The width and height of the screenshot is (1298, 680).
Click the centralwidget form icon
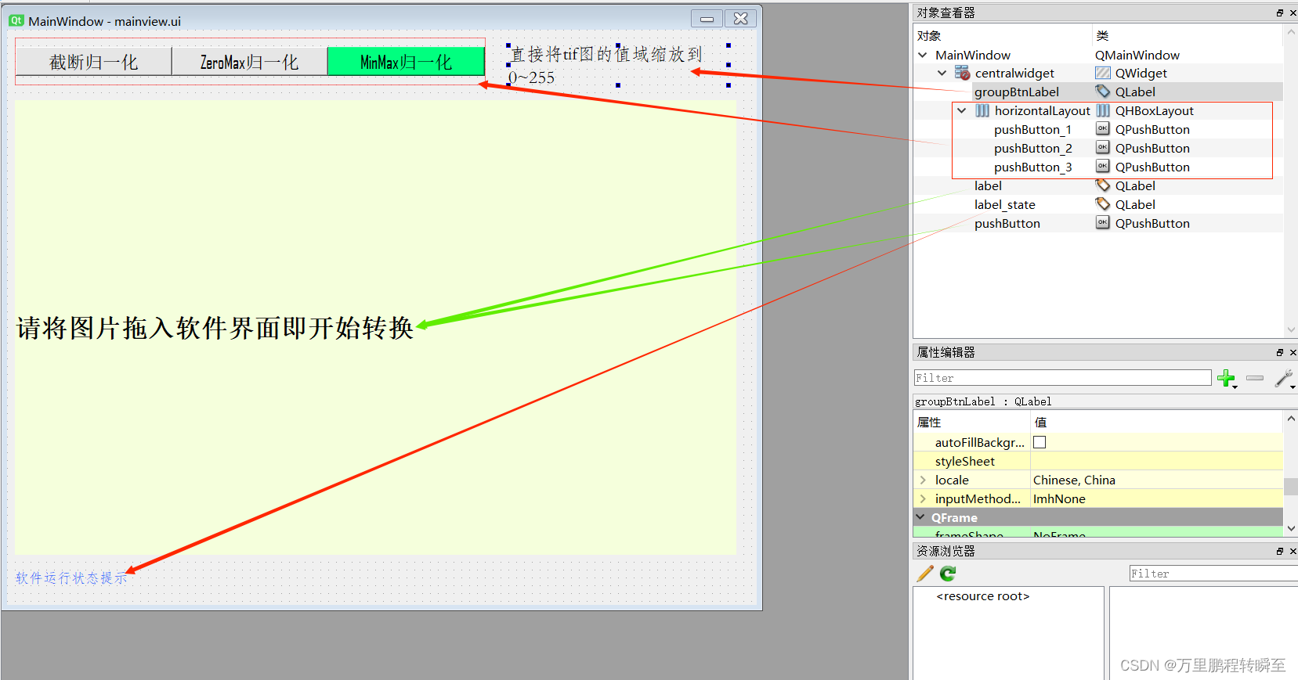963,73
